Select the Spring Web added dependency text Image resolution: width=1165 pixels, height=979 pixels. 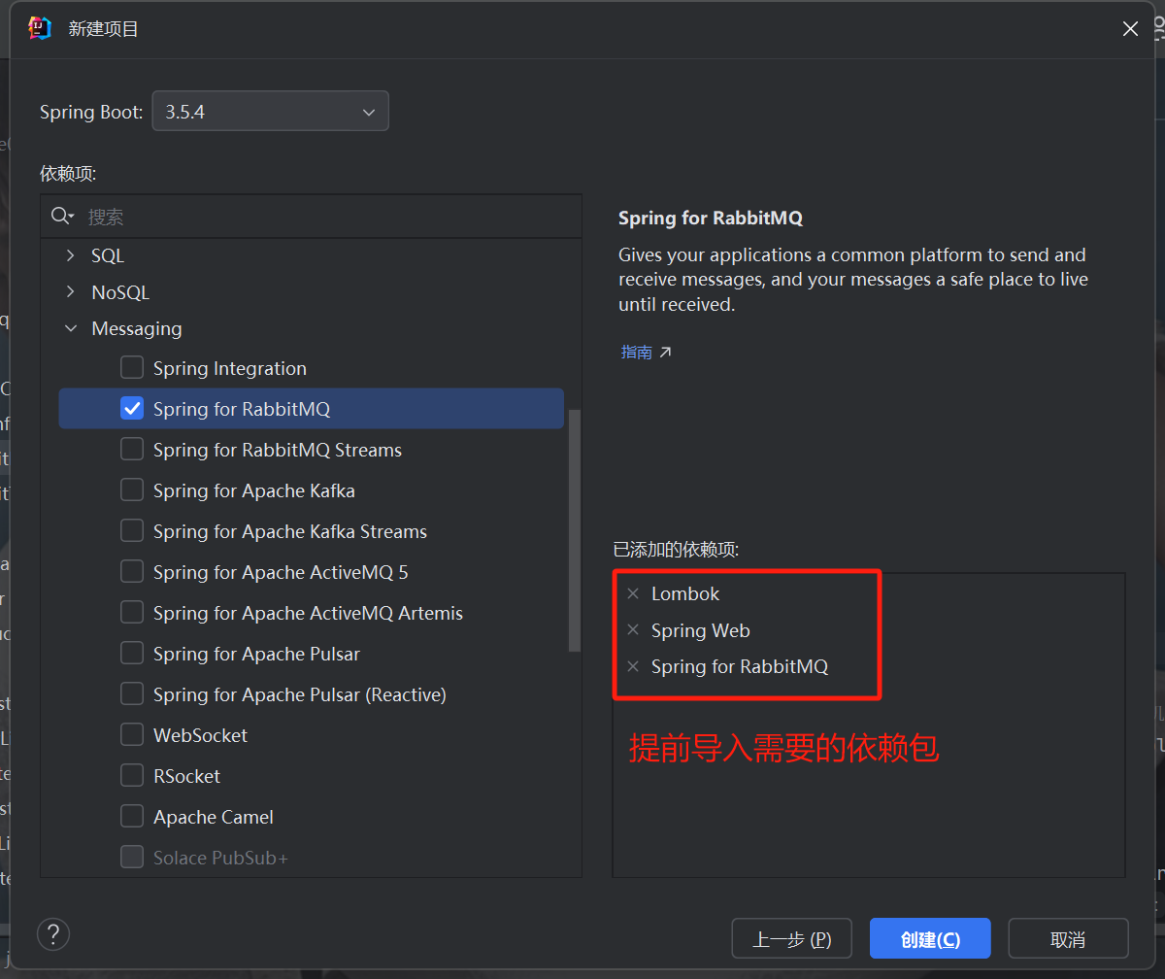point(700,630)
